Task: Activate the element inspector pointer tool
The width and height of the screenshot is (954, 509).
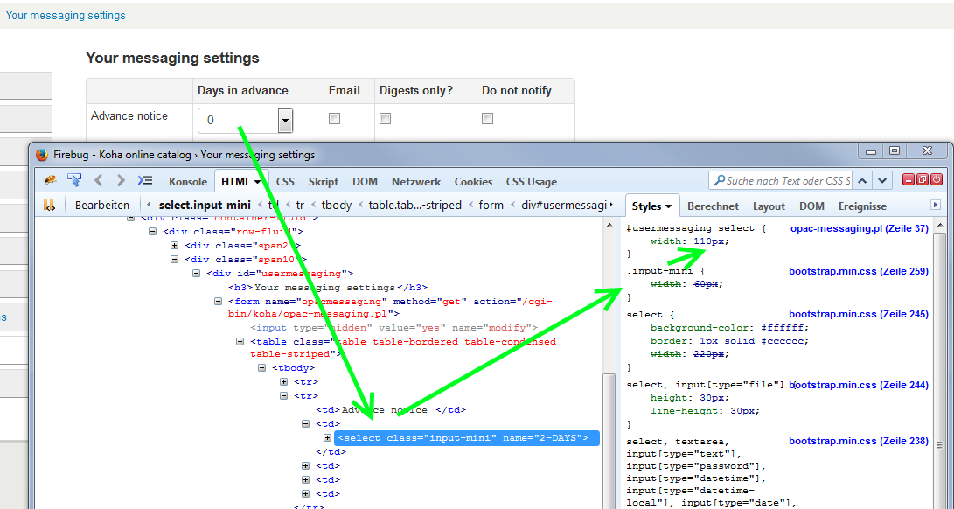Action: [74, 181]
